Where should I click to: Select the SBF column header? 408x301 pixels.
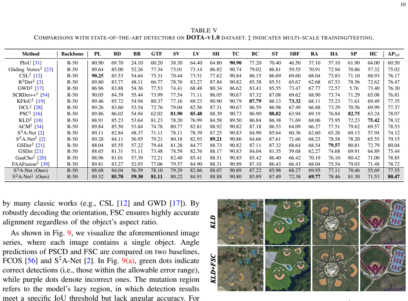pos(295,54)
